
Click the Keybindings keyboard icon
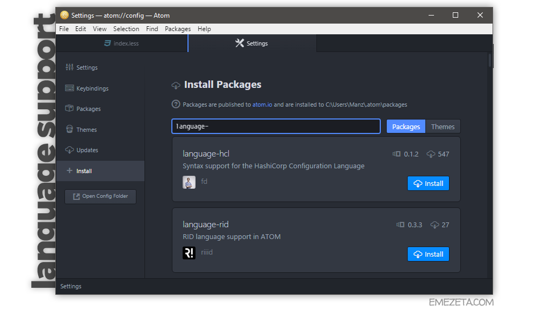(69, 88)
